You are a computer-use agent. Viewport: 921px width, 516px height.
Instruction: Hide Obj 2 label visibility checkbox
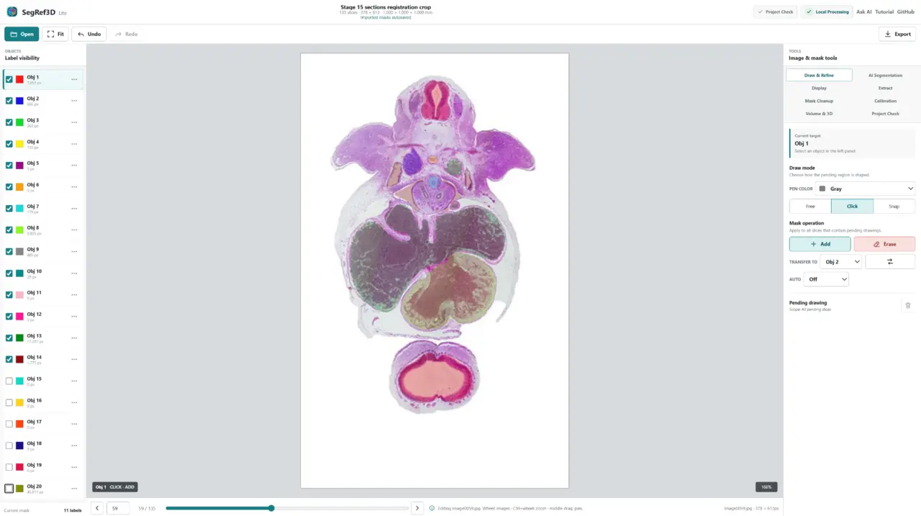tap(9, 101)
